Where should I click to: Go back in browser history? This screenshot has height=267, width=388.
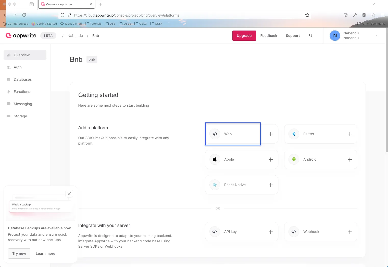6,15
